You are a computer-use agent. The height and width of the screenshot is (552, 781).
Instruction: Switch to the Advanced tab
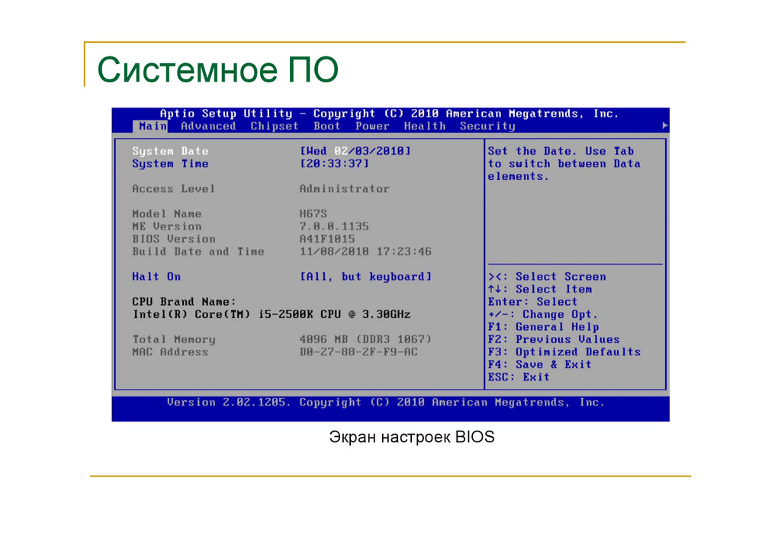coord(208,127)
